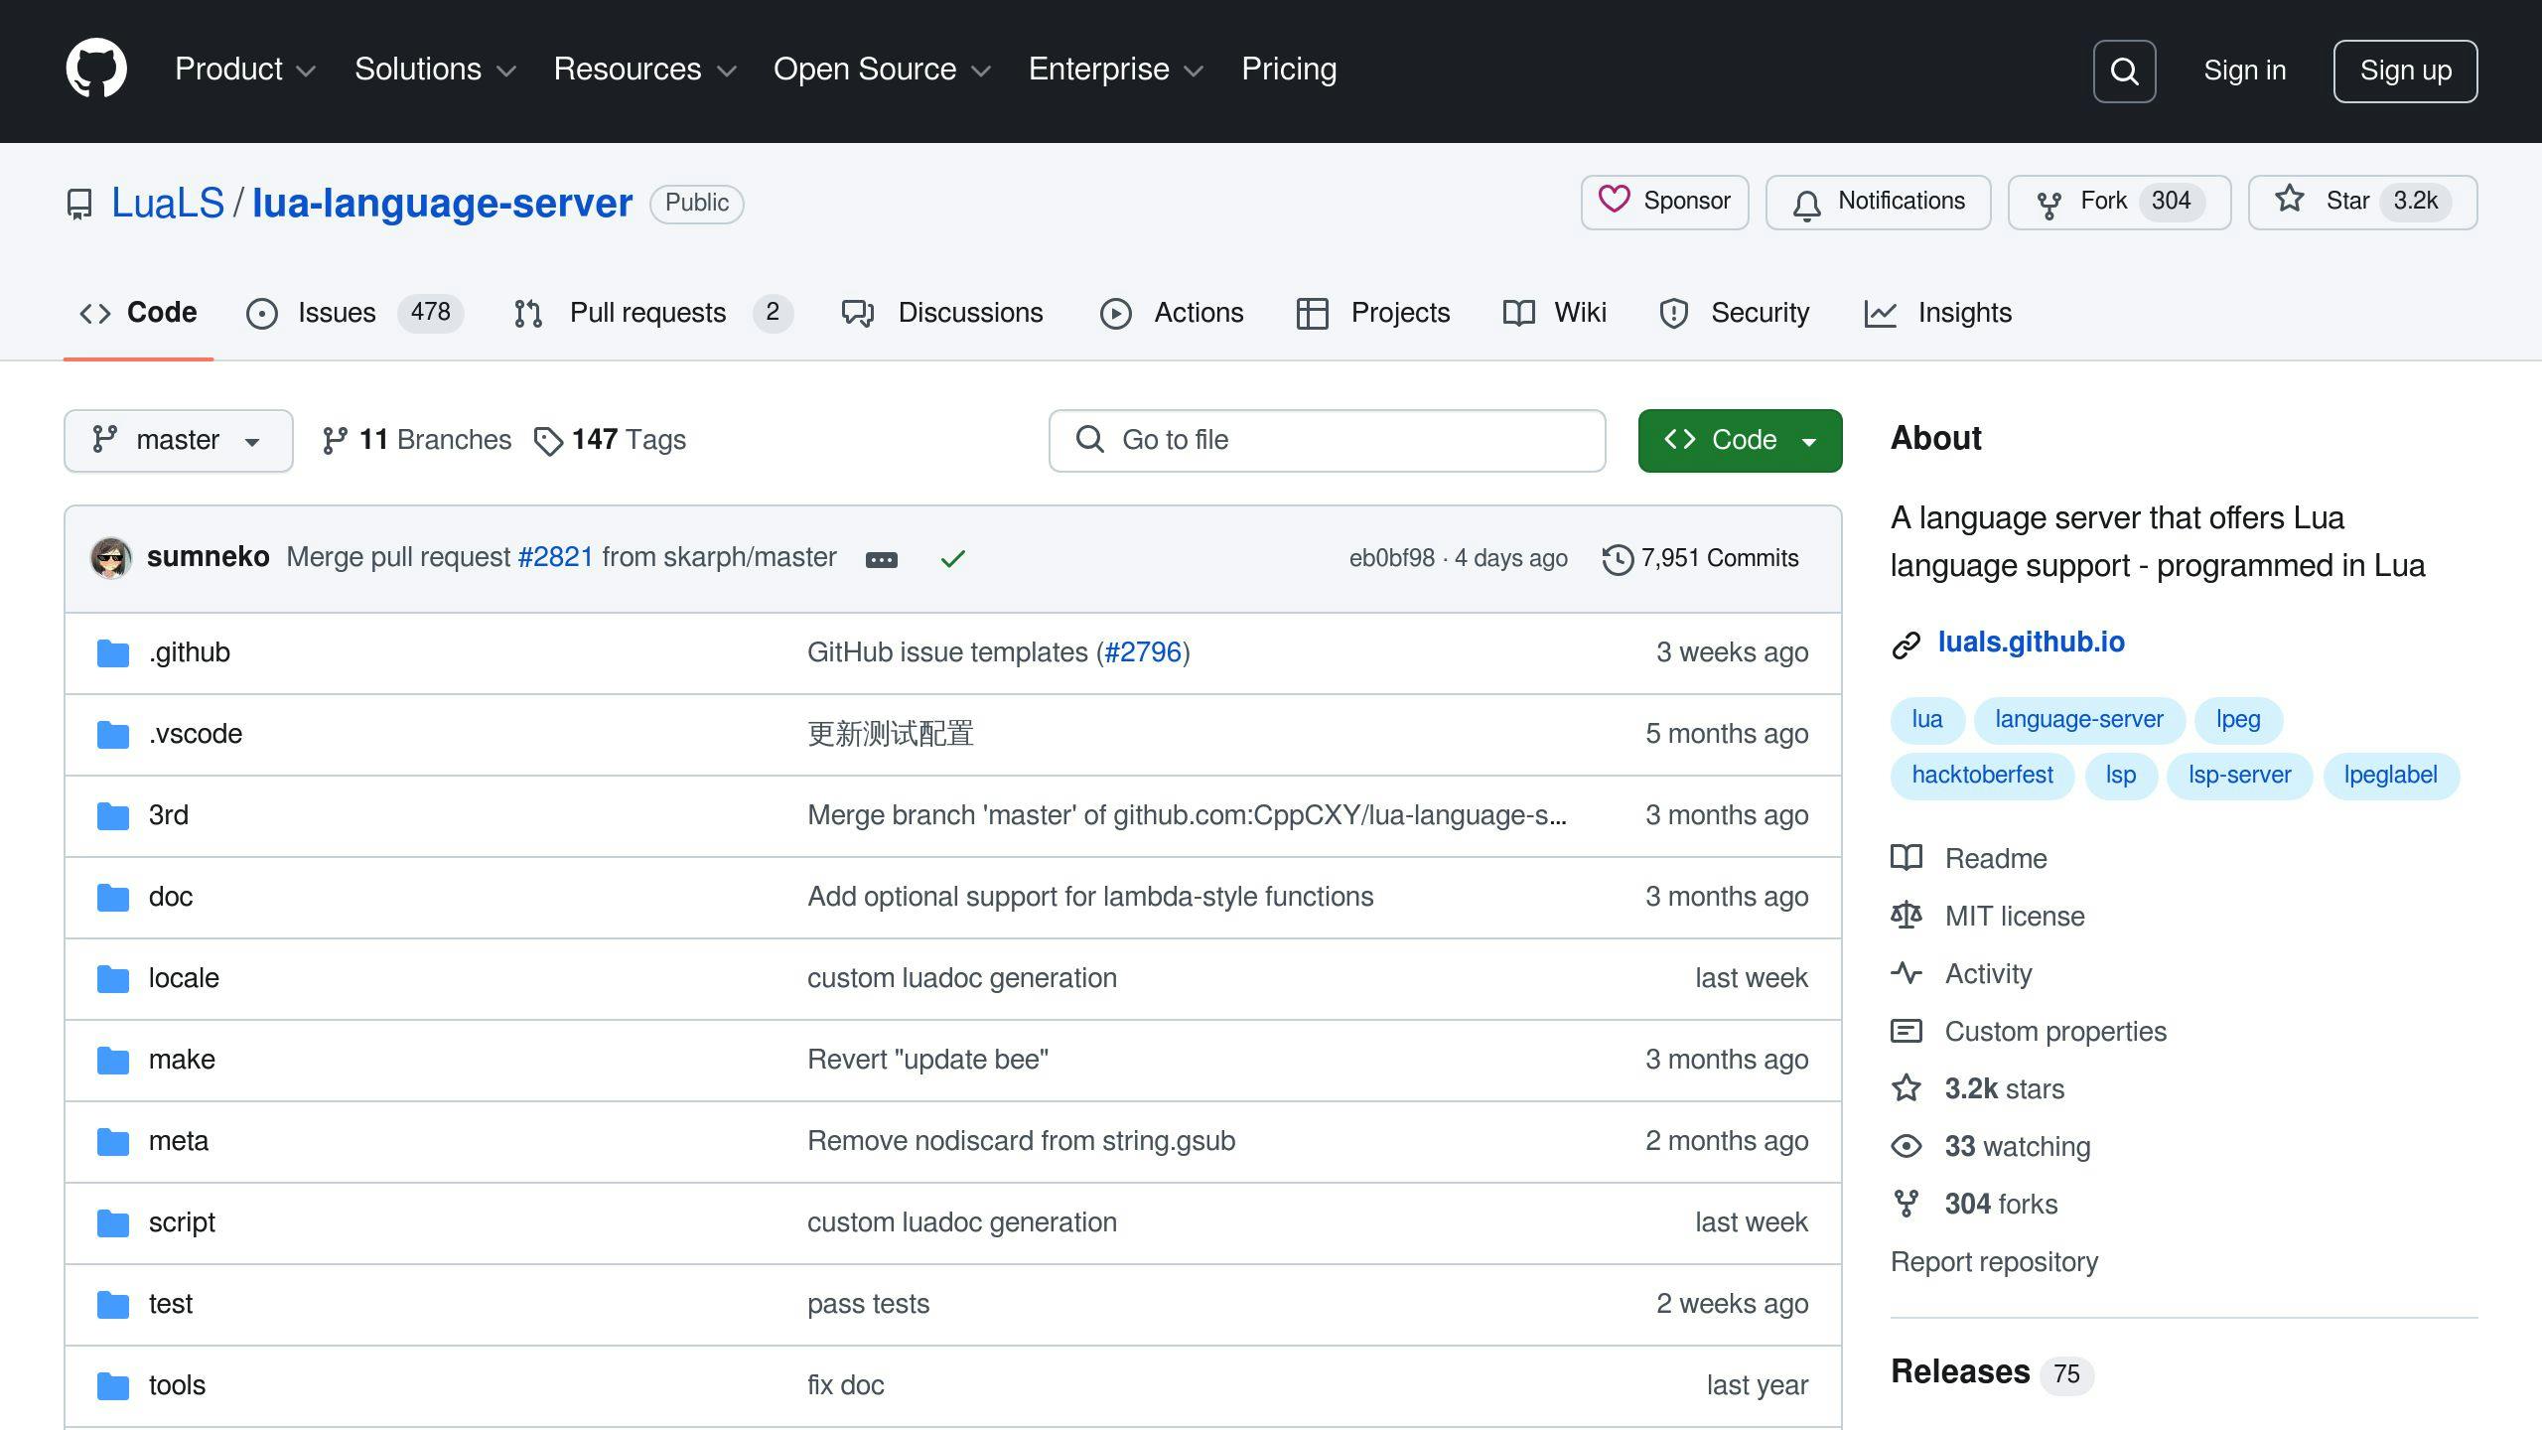Viewport: 2542px width, 1430px height.
Task: Select the hacktoberfest topic tag
Action: pyautogui.click(x=1982, y=776)
